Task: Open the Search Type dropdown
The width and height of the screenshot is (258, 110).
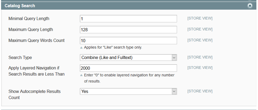Action: [x=126, y=57]
